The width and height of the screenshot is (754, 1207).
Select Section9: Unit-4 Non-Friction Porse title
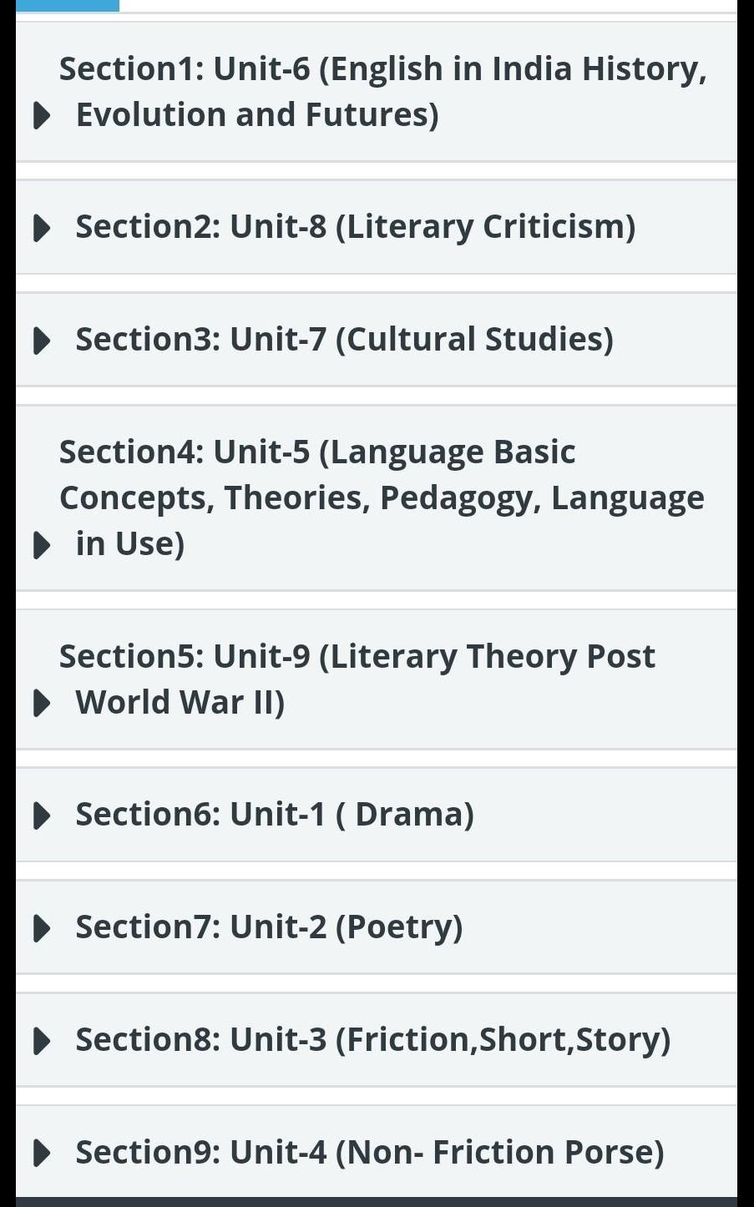(369, 1153)
